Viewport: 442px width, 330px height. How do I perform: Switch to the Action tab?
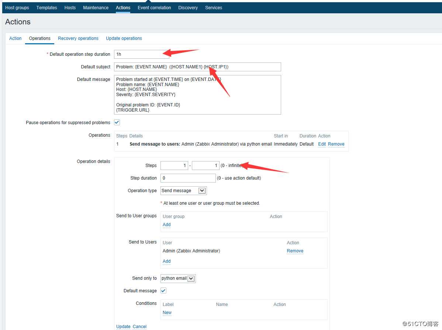click(15, 38)
